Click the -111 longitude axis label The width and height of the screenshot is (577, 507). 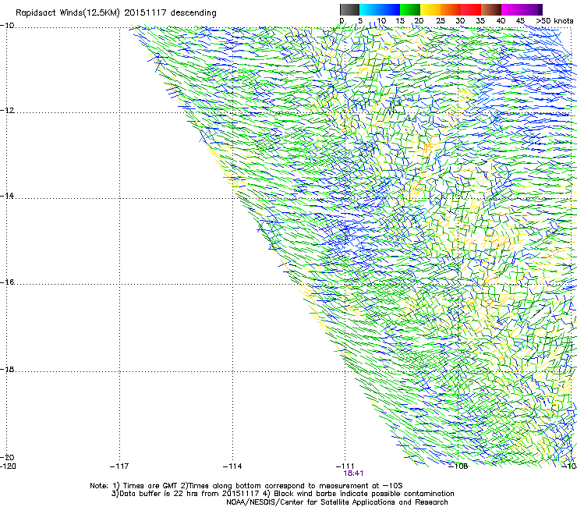[x=345, y=466]
